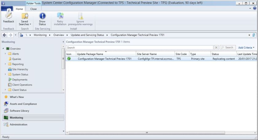Viewport: 258px width, 140px height.
Task: Select the Reporting folder
Action: tap(18, 64)
